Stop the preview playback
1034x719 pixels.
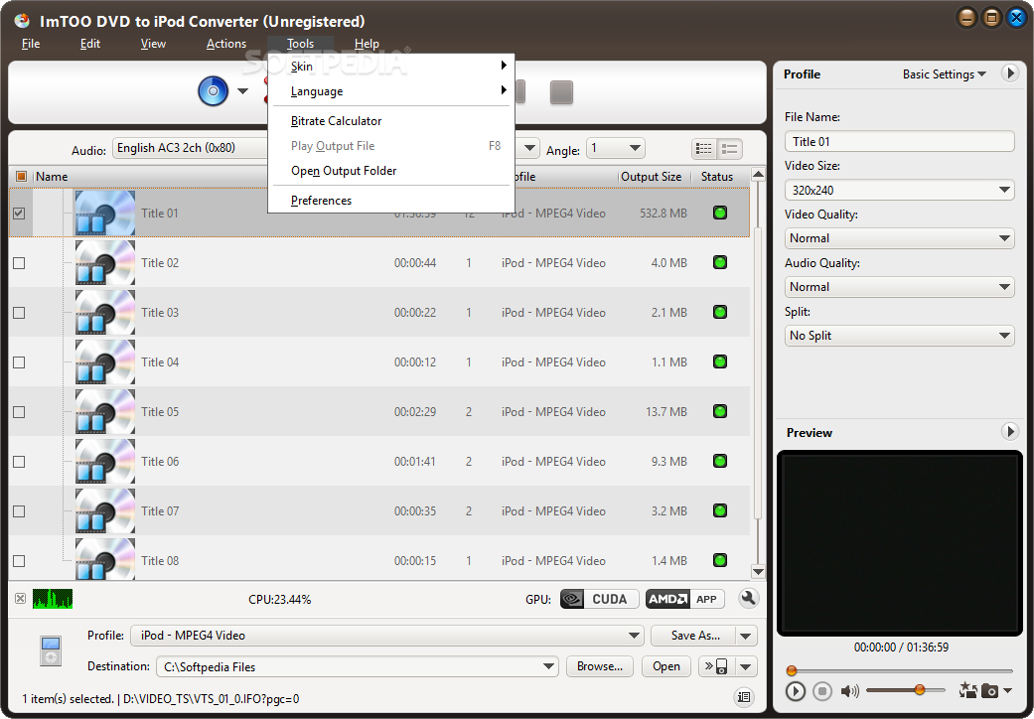tap(821, 690)
